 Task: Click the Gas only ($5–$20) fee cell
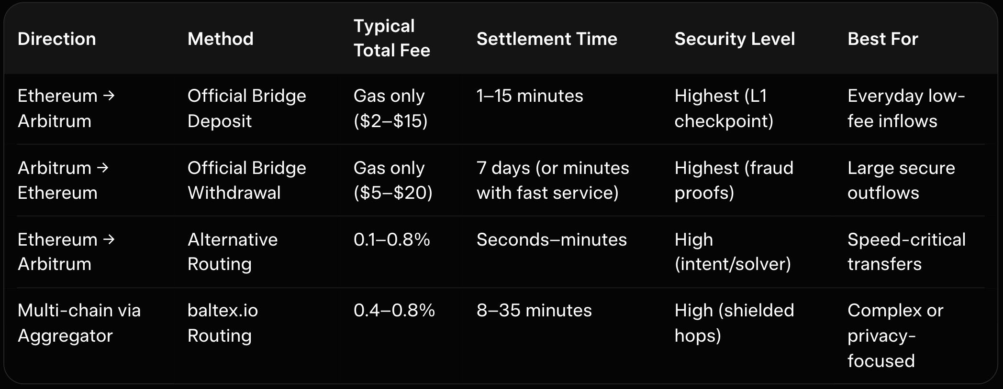coord(393,180)
